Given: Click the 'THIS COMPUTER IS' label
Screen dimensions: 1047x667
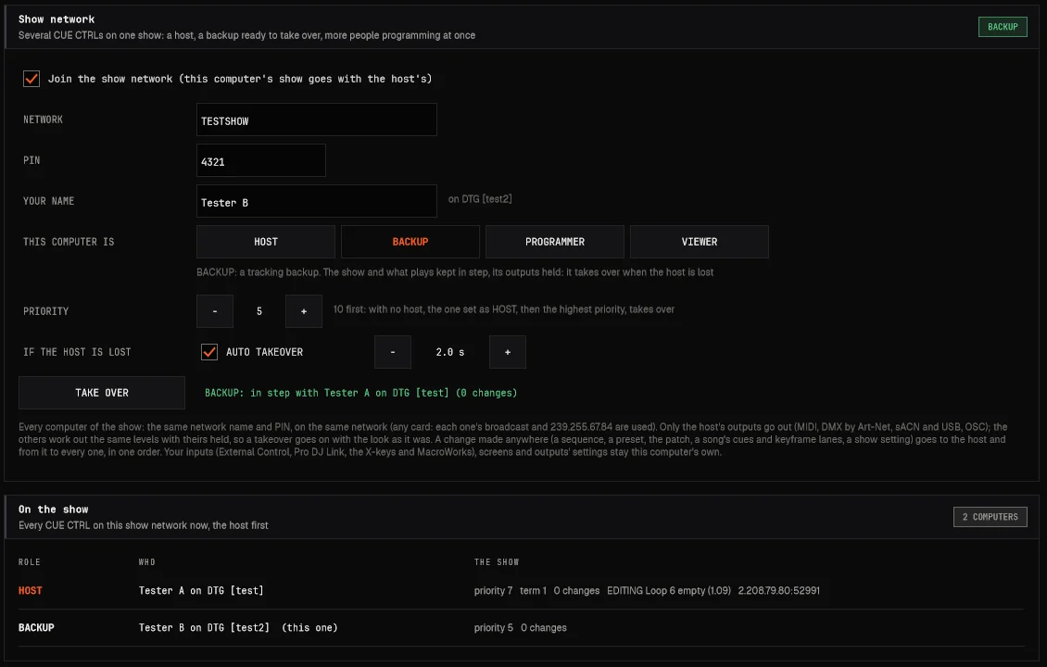Looking at the screenshot, I should point(69,242).
